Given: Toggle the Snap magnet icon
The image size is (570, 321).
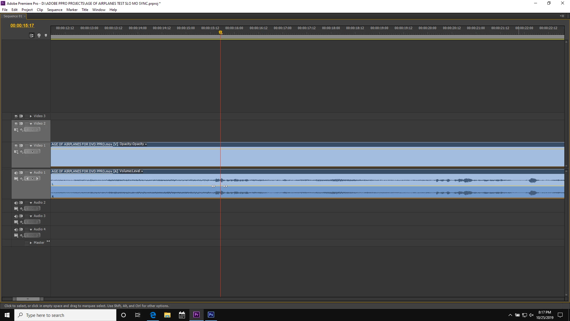Looking at the screenshot, I should tap(32, 36).
